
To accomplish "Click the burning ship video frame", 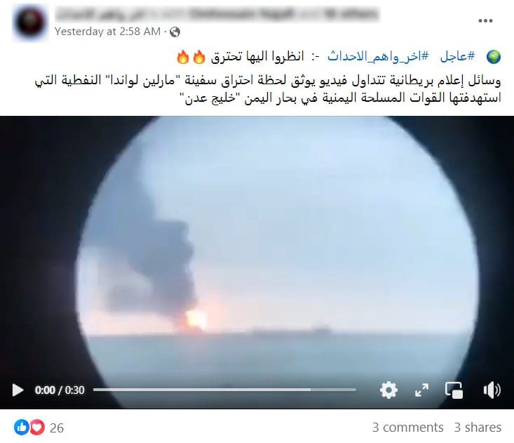I will click(x=257, y=249).
